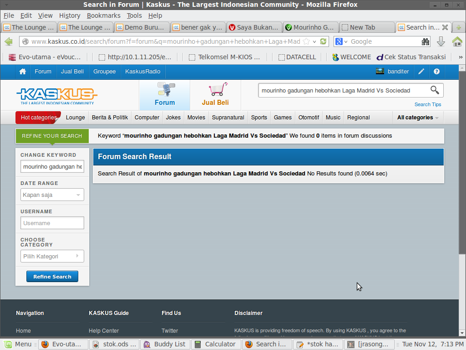Open the Help Center footer link
The width and height of the screenshot is (466, 350).
pyautogui.click(x=104, y=331)
